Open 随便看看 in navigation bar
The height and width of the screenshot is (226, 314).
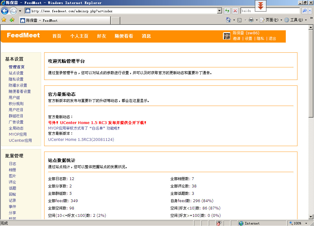click(x=124, y=36)
